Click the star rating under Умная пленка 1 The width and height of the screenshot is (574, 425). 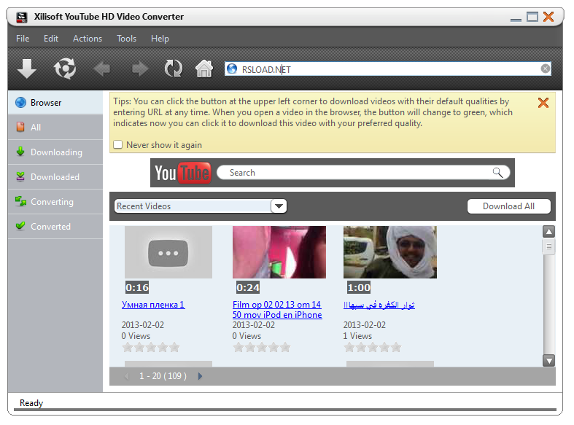pos(151,347)
